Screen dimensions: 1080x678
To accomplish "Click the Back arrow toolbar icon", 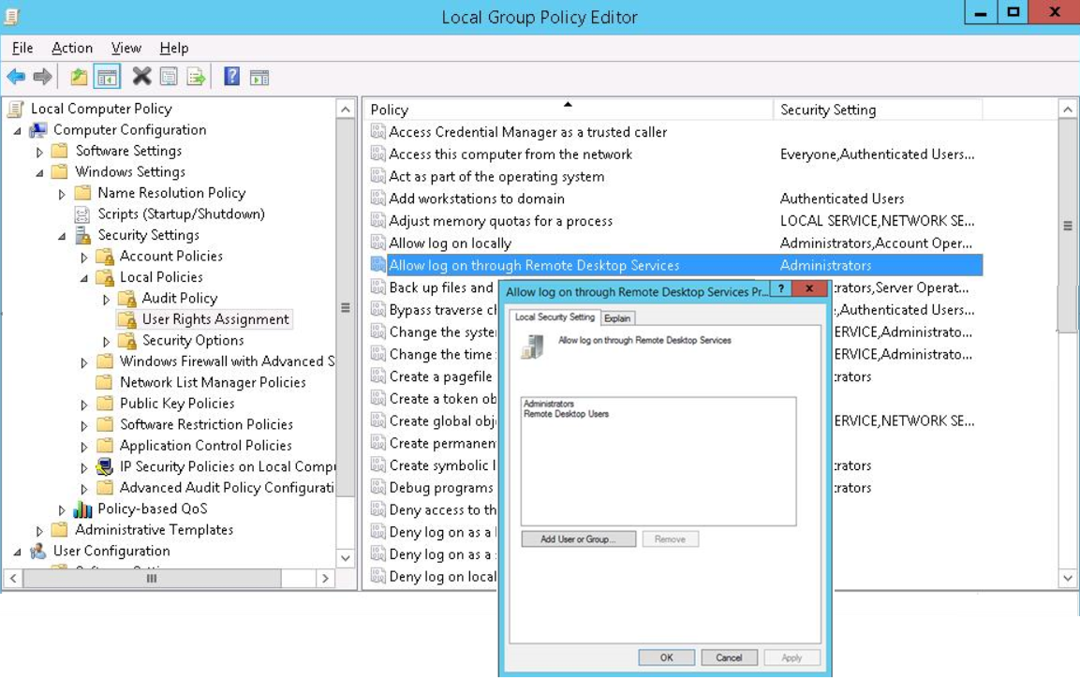I will [16, 77].
